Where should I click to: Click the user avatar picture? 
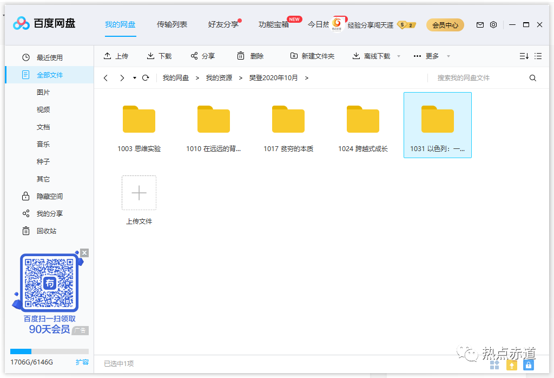(x=338, y=25)
